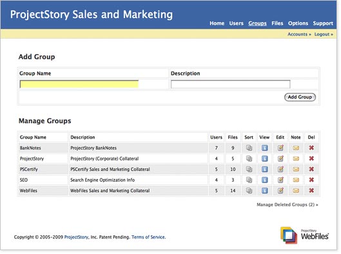
Task: Open Support in the navigation bar
Action: click(323, 23)
